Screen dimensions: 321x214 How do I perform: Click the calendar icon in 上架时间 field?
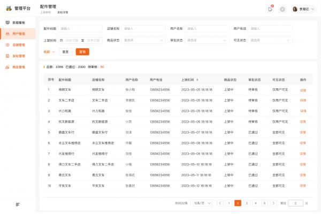62,40
